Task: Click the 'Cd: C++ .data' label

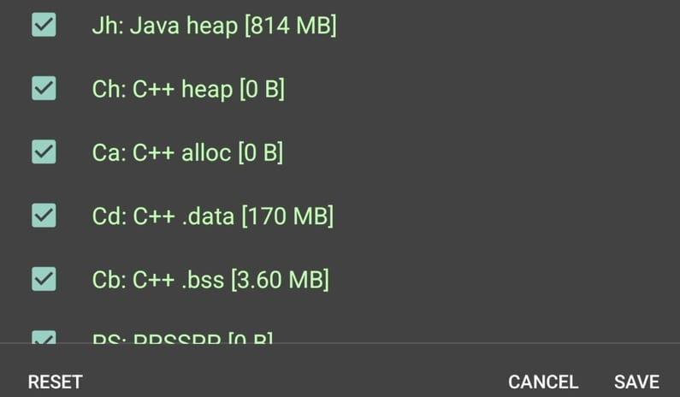Action: tap(163, 216)
